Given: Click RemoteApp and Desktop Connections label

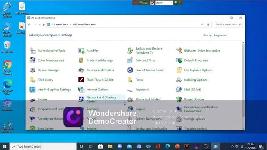Looking at the screenshot, I should pos(201,109).
